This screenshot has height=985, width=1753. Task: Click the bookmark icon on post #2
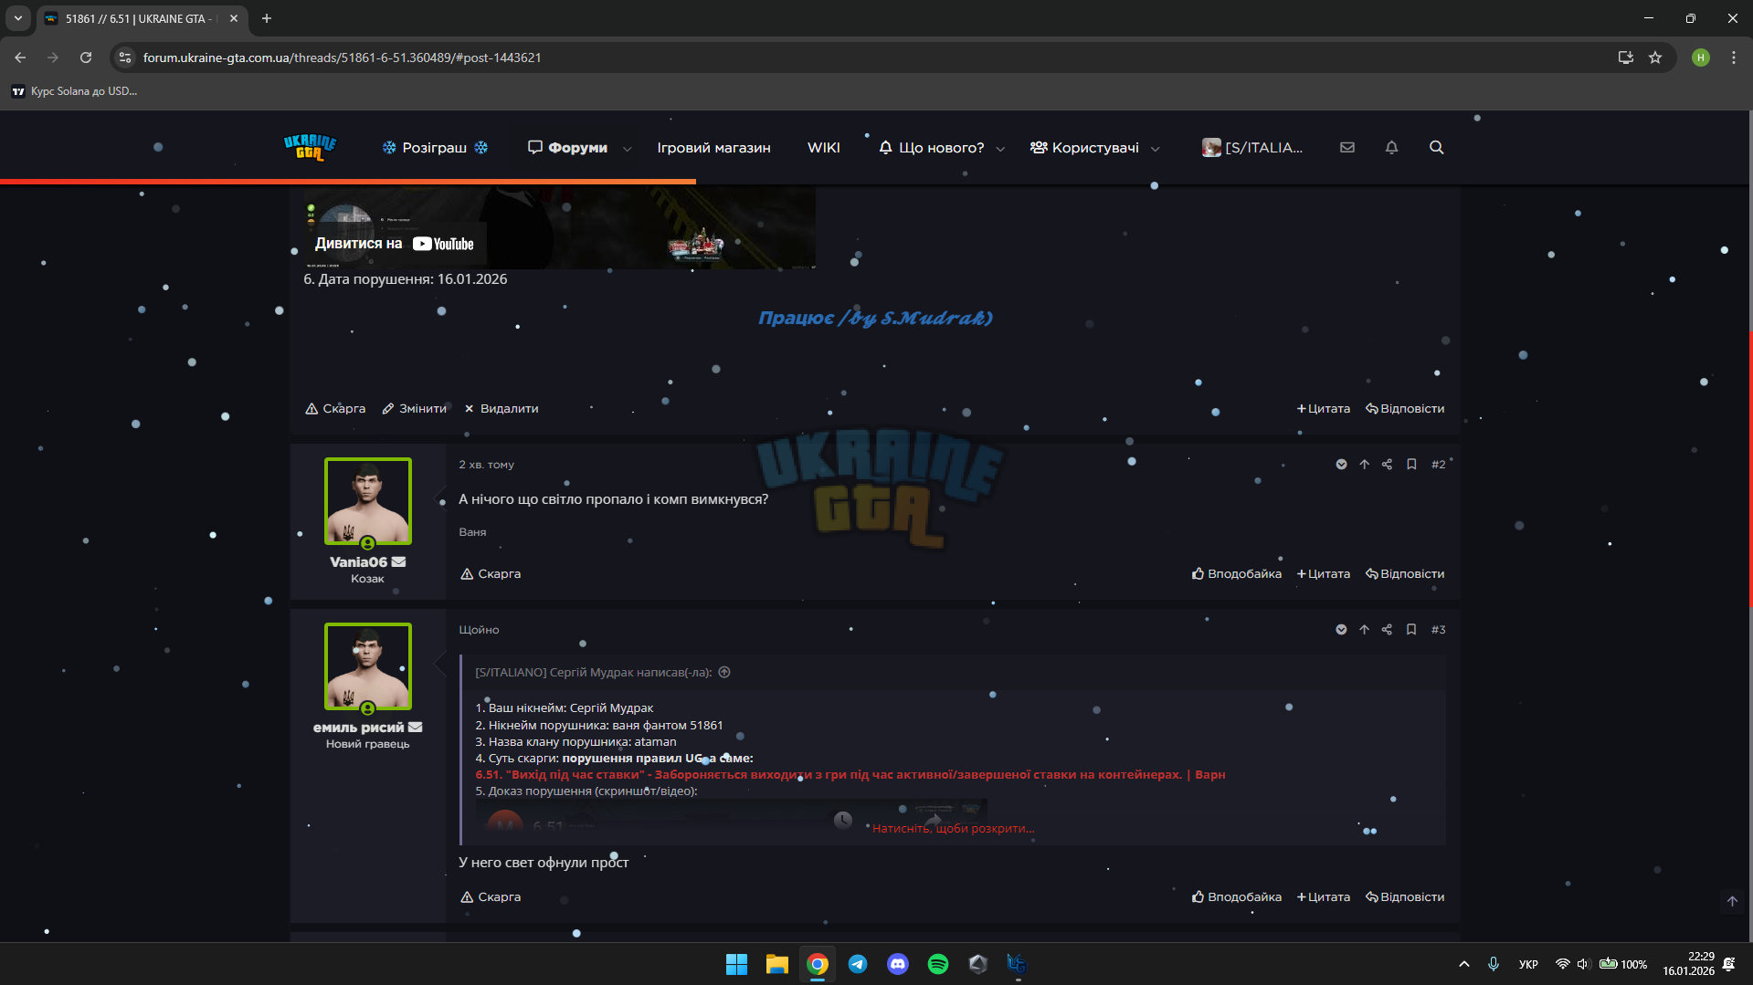[1411, 465]
